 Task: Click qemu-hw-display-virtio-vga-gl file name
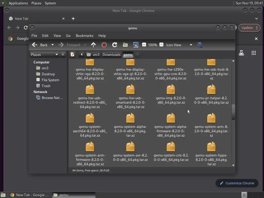[x=130, y=74]
